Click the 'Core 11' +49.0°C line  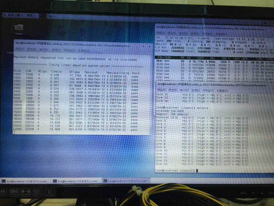(202, 154)
